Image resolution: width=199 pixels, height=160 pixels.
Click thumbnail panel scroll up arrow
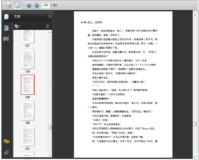pyautogui.click(x=50, y=32)
